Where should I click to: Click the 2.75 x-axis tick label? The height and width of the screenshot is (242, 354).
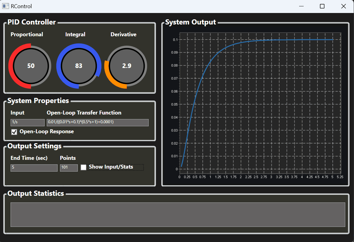point(264,177)
